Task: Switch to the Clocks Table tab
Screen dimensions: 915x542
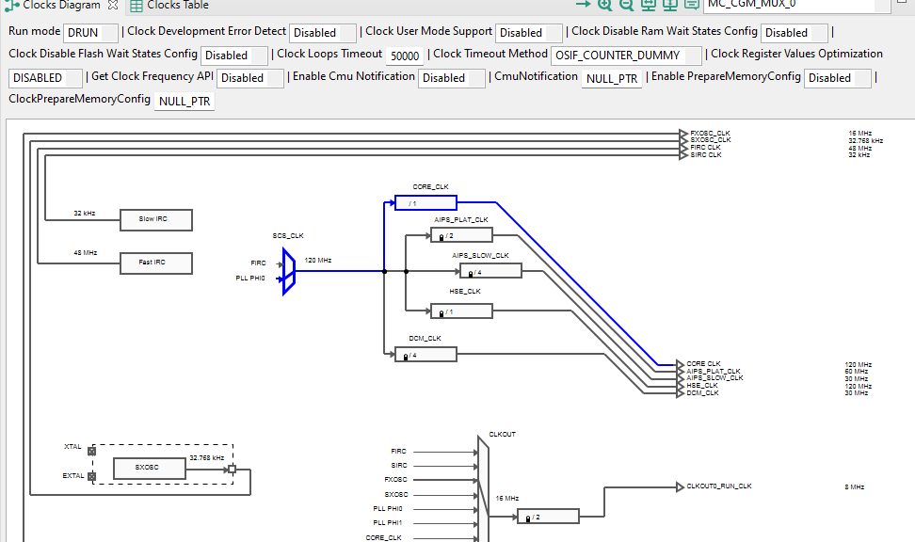Action: [x=169, y=6]
